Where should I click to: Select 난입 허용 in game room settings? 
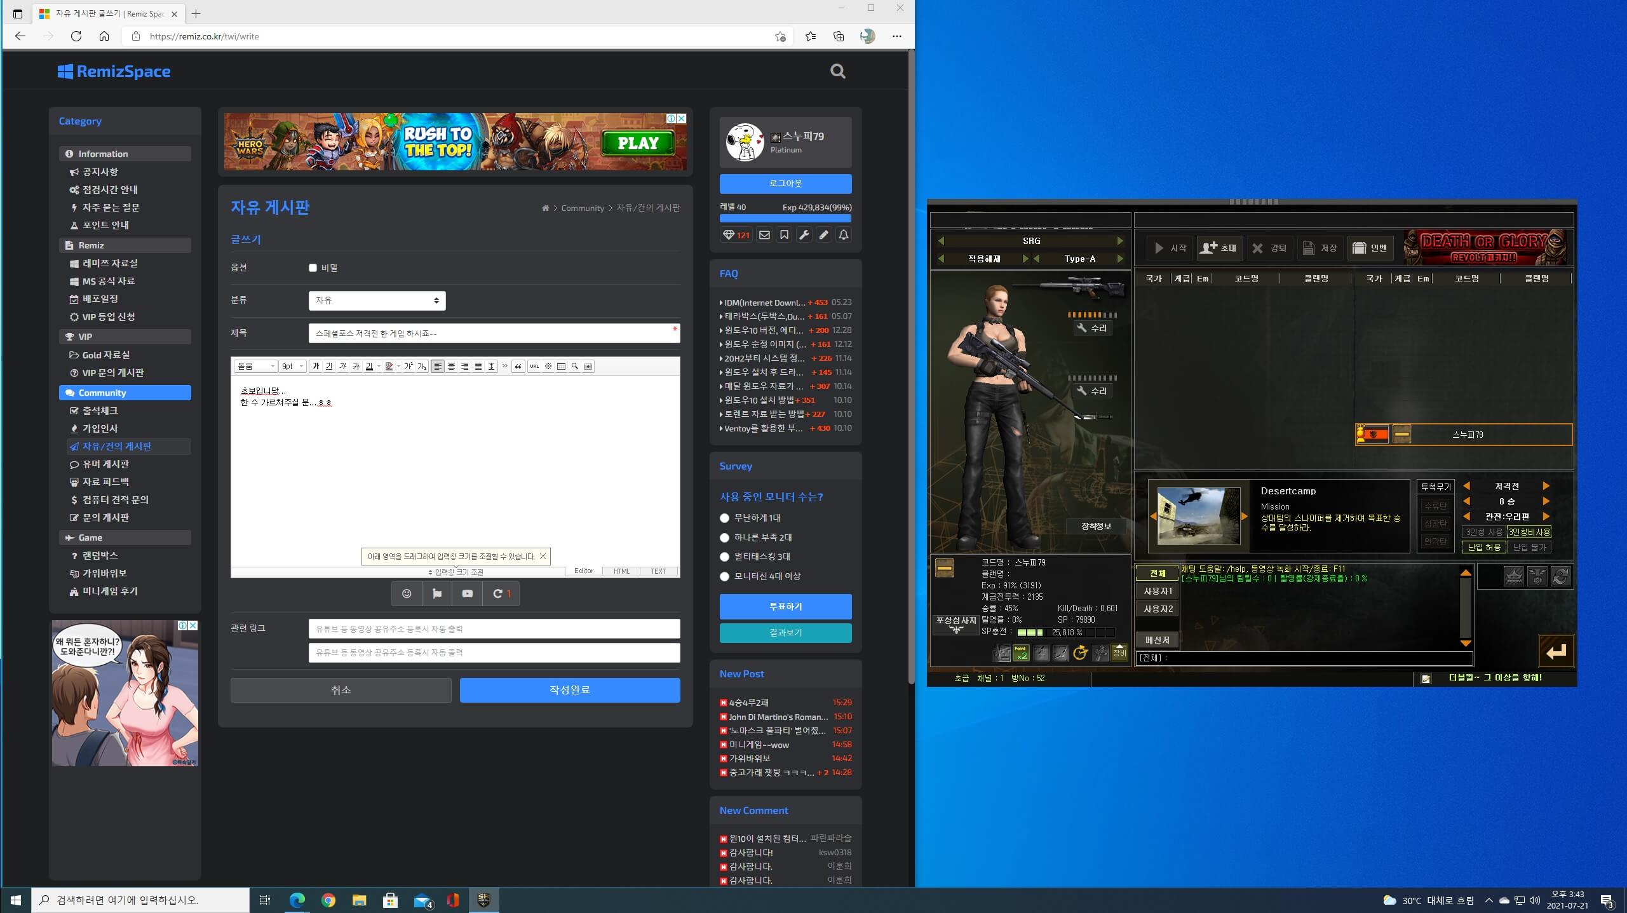click(x=1483, y=547)
